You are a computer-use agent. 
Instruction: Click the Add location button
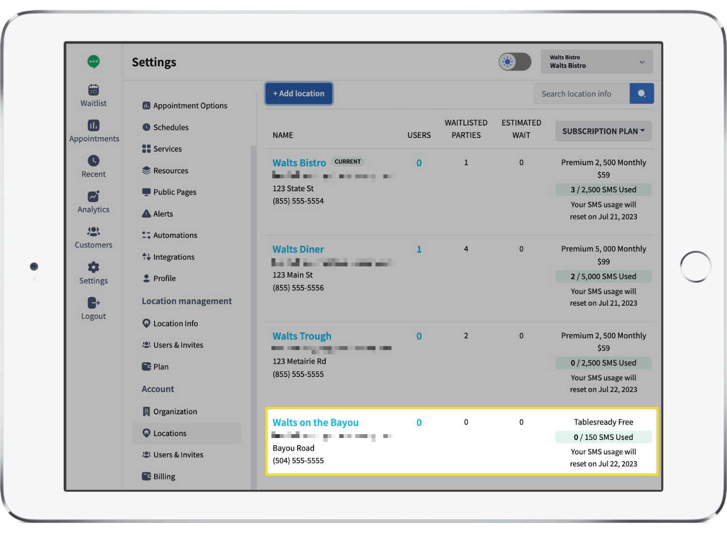pos(299,93)
